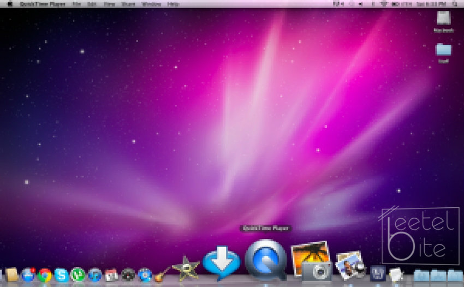Open Skype from the dock
Screen dimensions: 464x287
(x=61, y=275)
